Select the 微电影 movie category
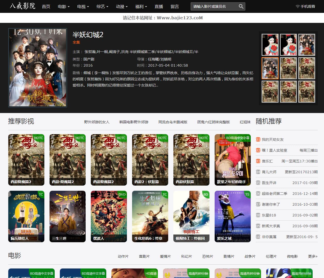The height and width of the screenshot is (278, 324). click(292, 256)
